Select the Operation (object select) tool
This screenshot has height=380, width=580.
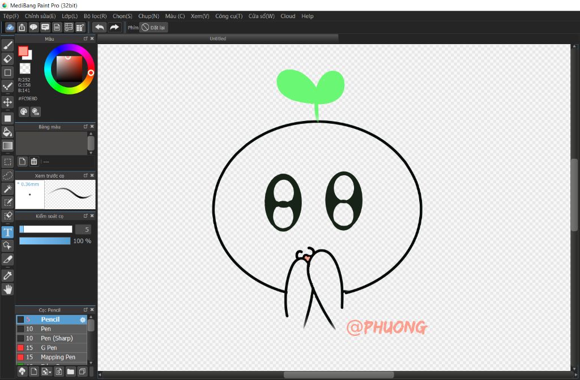tap(7, 245)
